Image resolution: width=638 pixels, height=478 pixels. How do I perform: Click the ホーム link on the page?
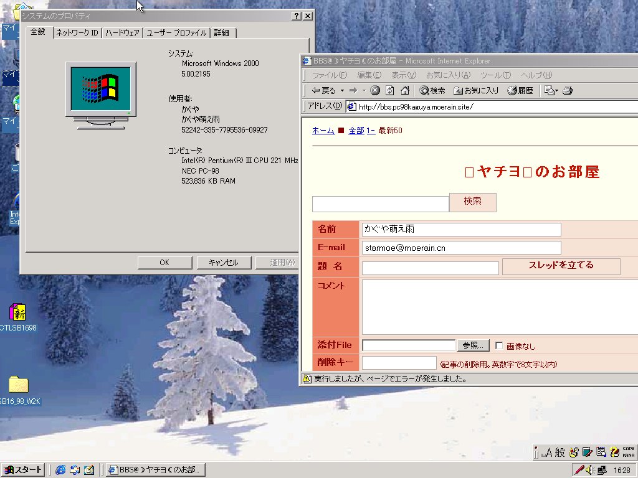point(323,130)
